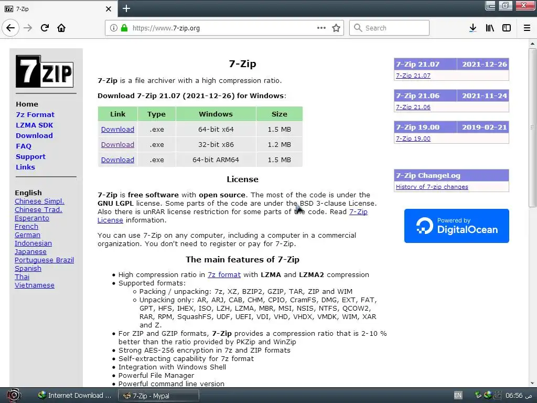
Task: Download the 32-bit x86 installer
Action: [x=117, y=145]
